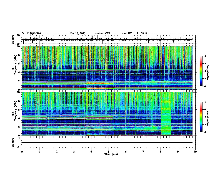Click the 'ch.1(V)' waveform axis label
The height and width of the screenshot is (170, 220).
(13, 39)
